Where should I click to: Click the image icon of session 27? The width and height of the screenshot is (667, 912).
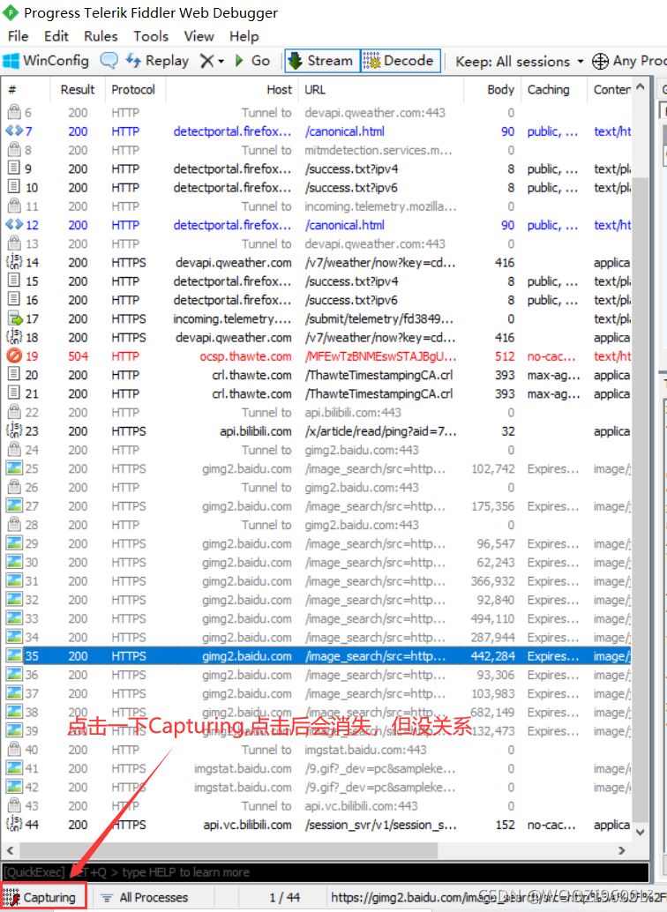(x=14, y=505)
